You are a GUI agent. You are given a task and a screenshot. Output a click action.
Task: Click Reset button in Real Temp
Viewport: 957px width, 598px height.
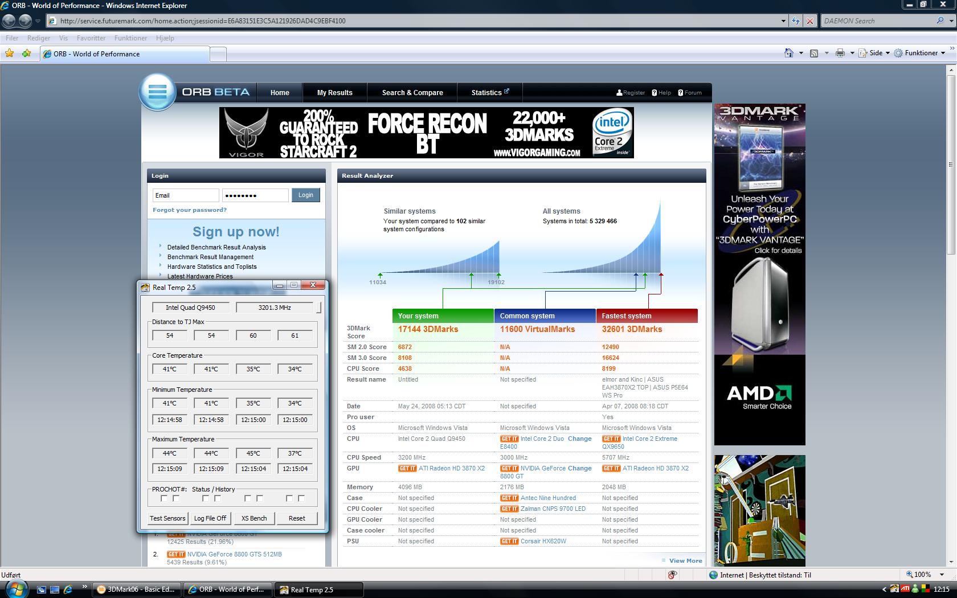297,518
